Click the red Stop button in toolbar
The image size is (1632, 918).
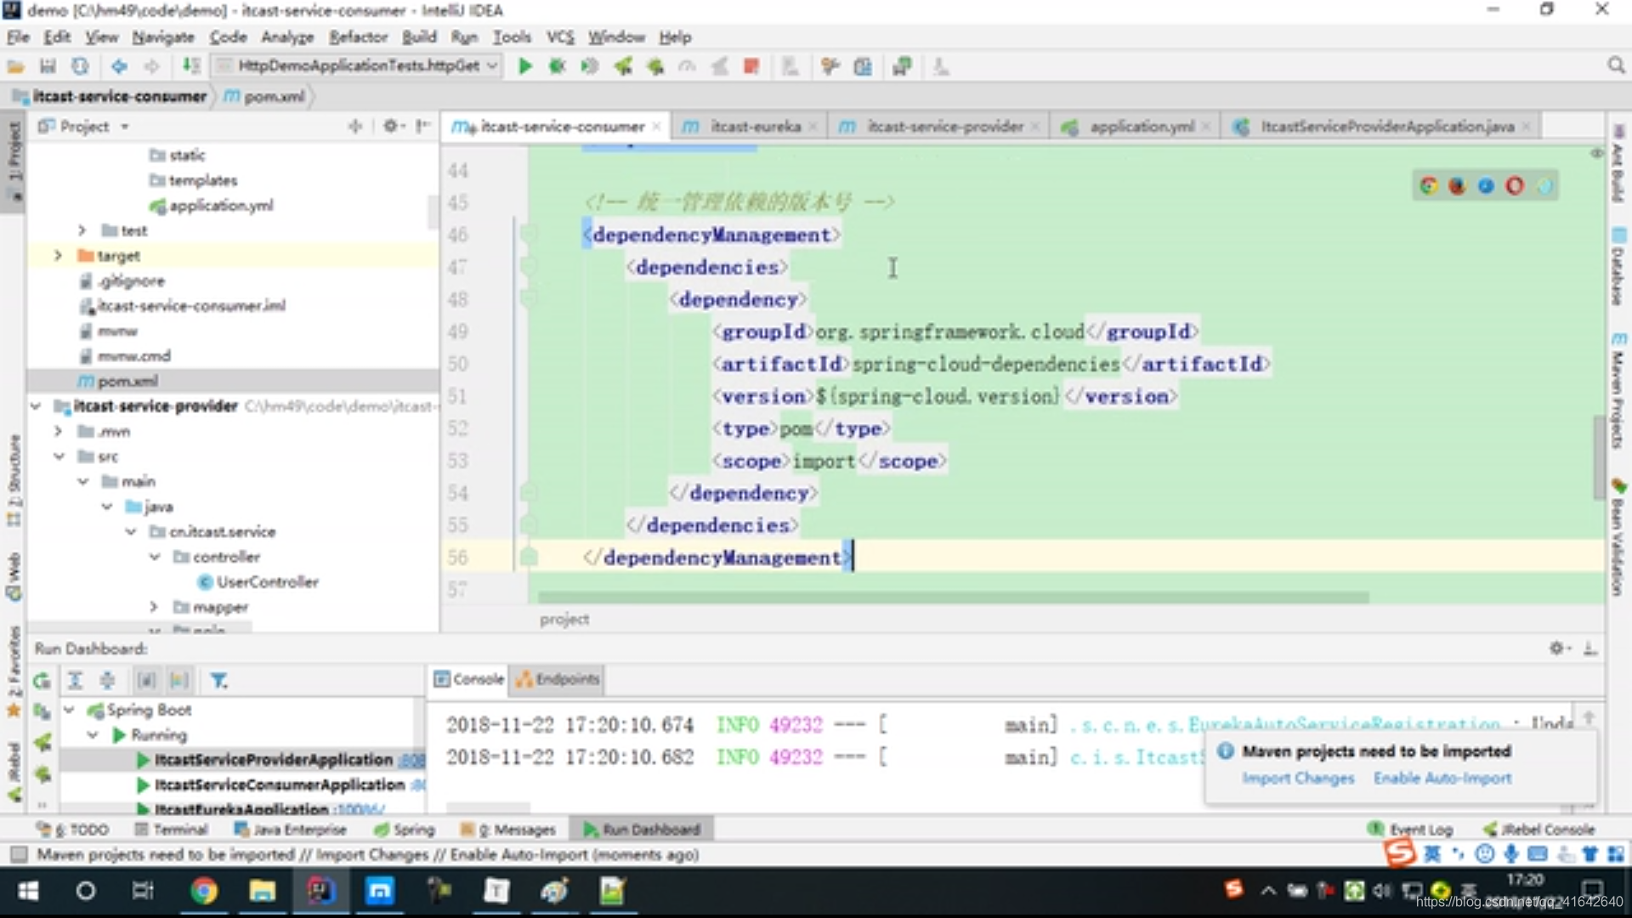[751, 66]
